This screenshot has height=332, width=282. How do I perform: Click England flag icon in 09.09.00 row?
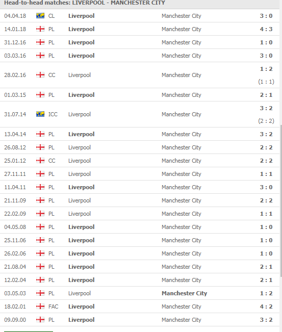[40, 320]
